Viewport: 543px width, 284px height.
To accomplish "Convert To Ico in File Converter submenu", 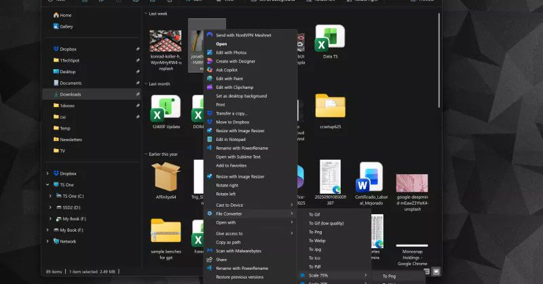I will tap(314, 258).
